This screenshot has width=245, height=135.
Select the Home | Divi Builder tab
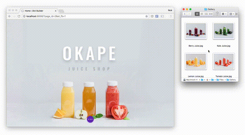coord(38,11)
